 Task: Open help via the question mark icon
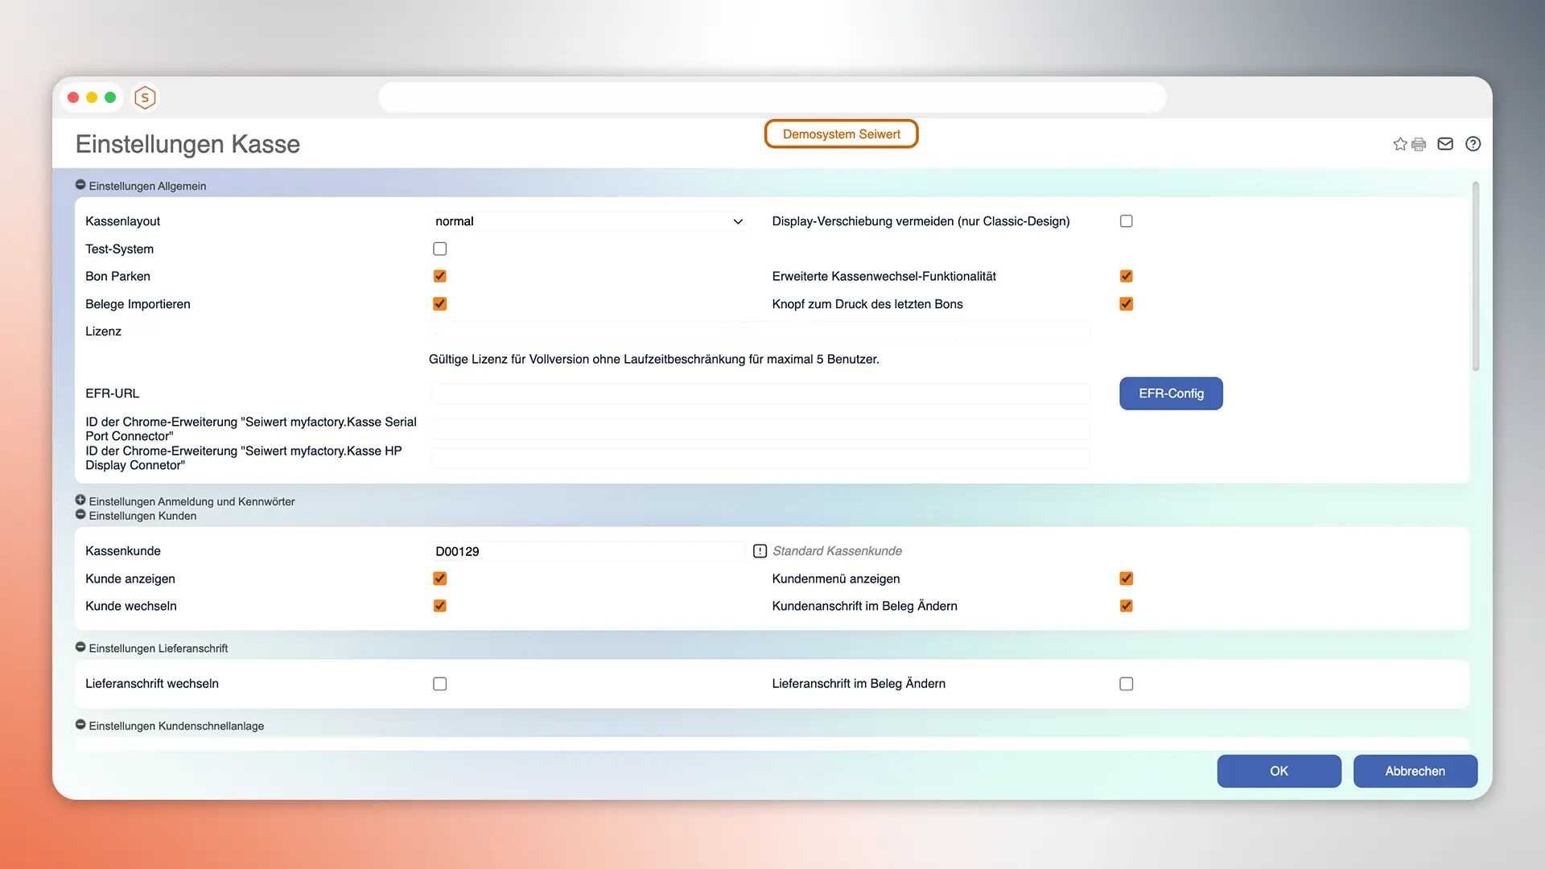(x=1473, y=143)
